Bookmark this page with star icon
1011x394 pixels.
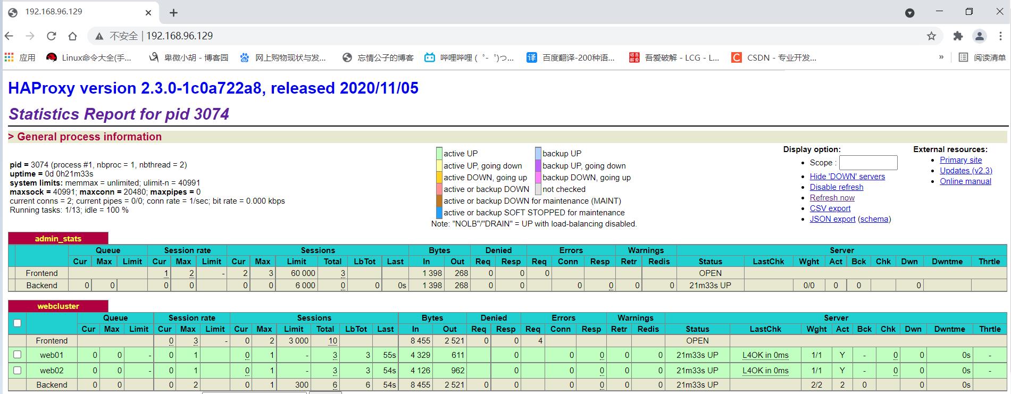coord(931,36)
